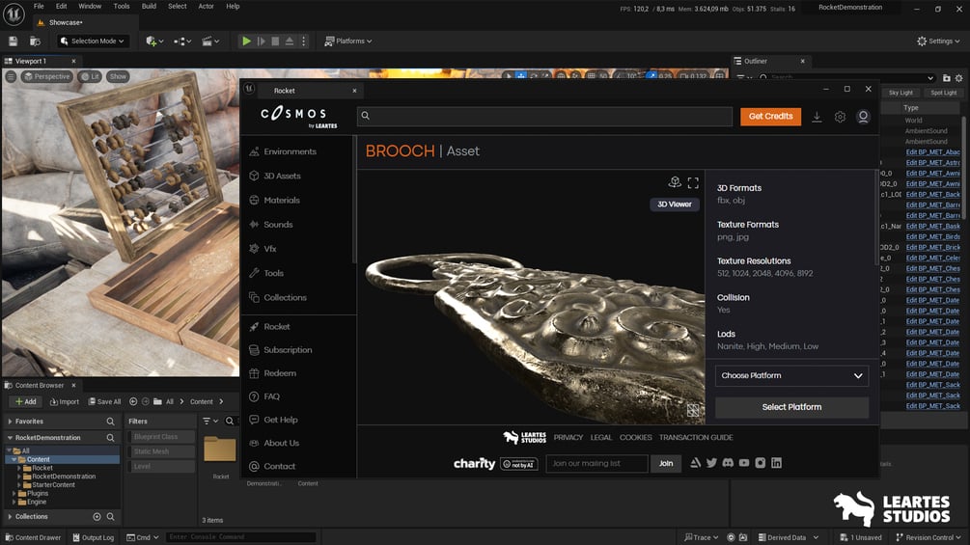This screenshot has height=545, width=970.
Task: Click the Add button in the Content Browser
Action: click(25, 401)
